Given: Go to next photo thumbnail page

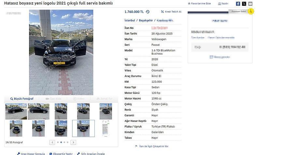Looking at the screenshot, I should 73,142.
